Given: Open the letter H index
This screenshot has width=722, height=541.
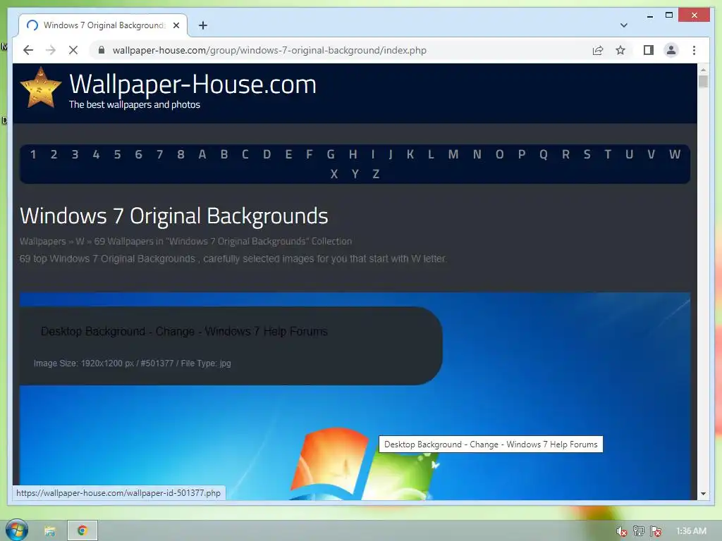Looking at the screenshot, I should (x=353, y=154).
